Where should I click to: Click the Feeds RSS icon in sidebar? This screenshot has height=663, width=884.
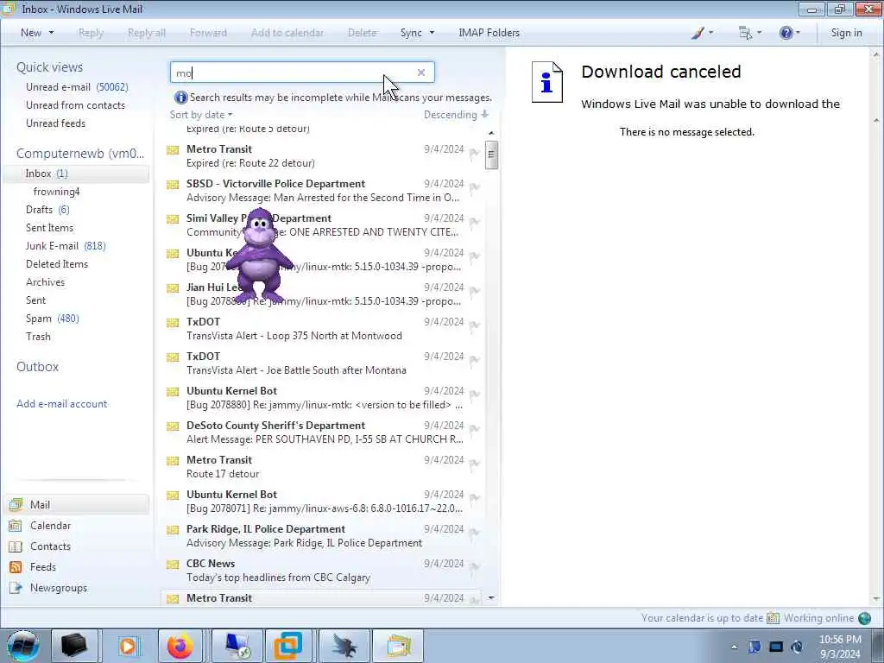coord(16,567)
